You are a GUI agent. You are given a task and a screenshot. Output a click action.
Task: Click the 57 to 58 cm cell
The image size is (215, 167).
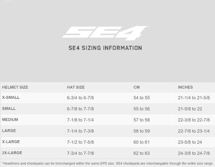[x=142, y=120]
